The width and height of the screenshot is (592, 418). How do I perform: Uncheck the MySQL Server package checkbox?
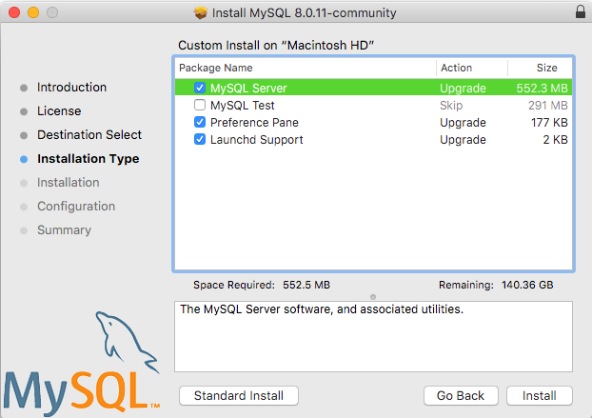(x=200, y=88)
